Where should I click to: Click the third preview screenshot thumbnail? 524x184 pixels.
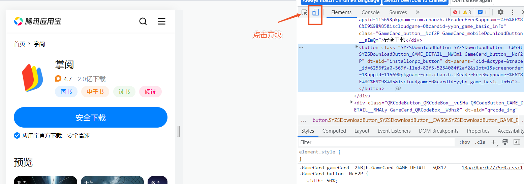click(x=157, y=180)
